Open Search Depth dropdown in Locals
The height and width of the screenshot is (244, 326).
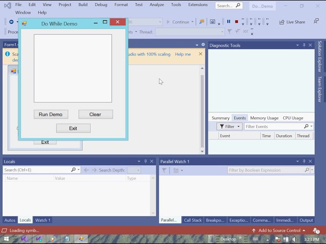coord(134,170)
